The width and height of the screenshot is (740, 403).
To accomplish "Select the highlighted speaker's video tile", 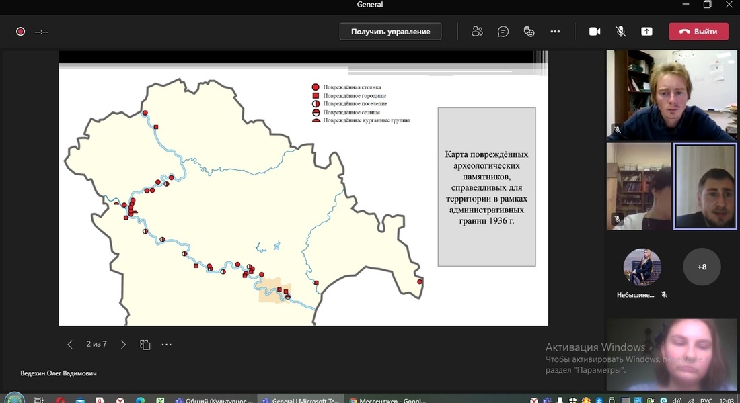I will (704, 187).
